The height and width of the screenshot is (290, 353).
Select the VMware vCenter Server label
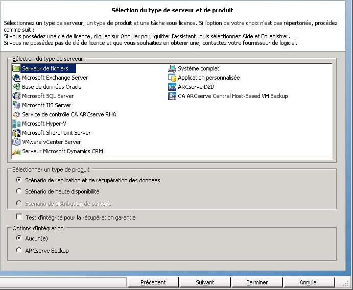(51, 142)
